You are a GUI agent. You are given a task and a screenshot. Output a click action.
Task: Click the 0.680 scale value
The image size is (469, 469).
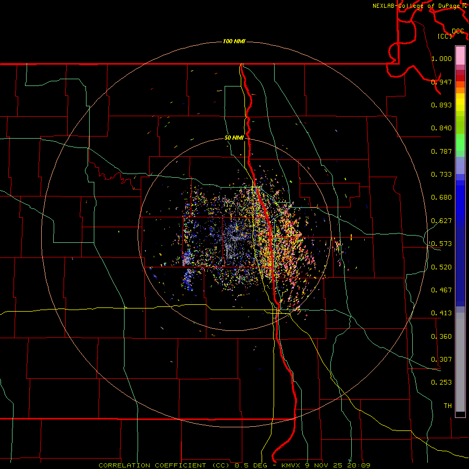click(x=441, y=198)
